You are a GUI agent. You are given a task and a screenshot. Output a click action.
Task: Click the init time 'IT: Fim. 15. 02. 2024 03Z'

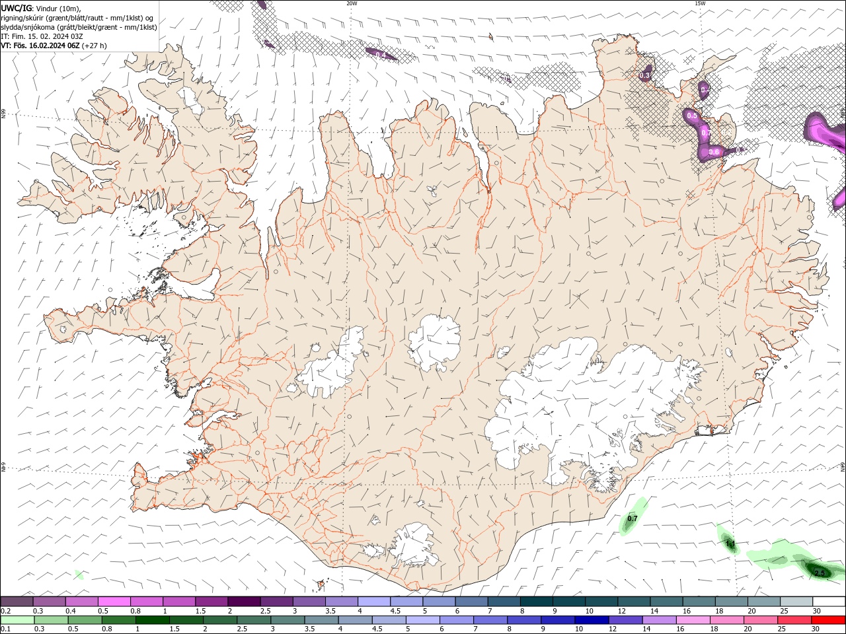pyautogui.click(x=42, y=36)
